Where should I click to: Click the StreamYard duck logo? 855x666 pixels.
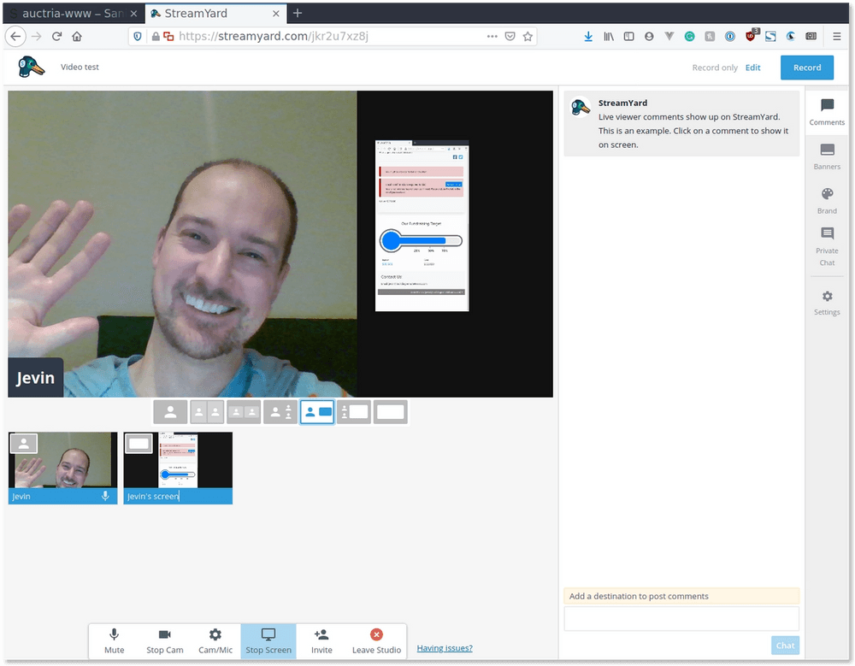click(x=31, y=67)
